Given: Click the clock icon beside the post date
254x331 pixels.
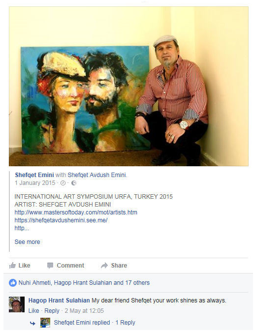Looking at the screenshot, I should (x=63, y=183).
